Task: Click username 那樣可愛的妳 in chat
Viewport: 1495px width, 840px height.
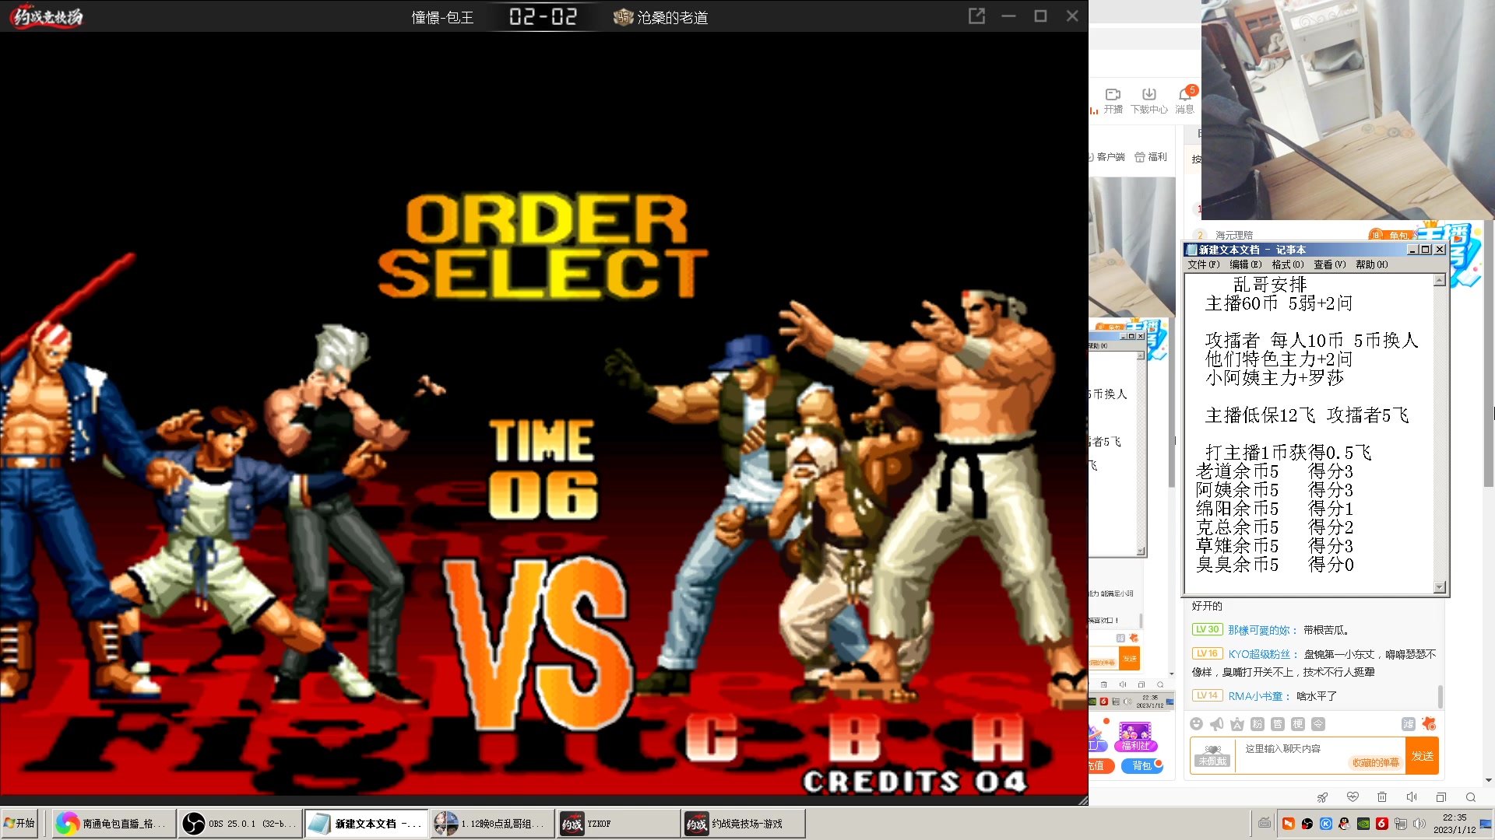Action: [1258, 630]
